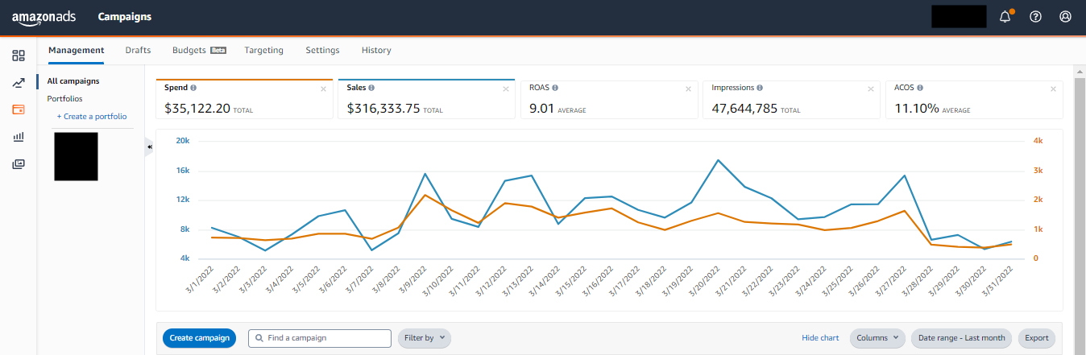The width and height of the screenshot is (1086, 355).
Task: Click the 20k left axis label
Action: [183, 141]
